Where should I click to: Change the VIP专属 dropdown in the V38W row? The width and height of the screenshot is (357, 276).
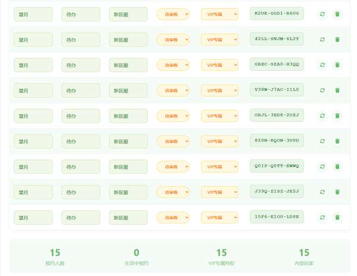pyautogui.click(x=219, y=91)
